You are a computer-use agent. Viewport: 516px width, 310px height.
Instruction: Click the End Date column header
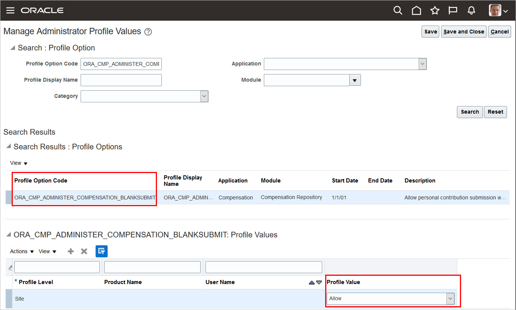point(380,181)
